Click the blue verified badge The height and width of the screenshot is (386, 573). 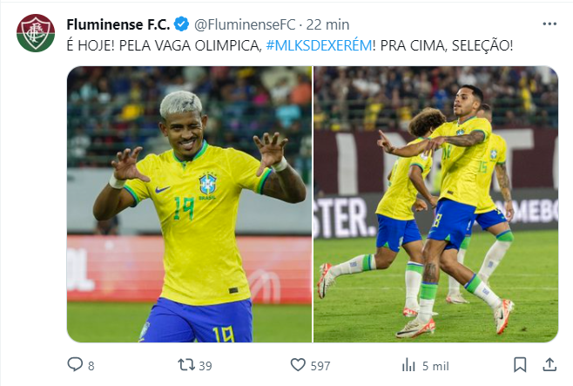181,24
